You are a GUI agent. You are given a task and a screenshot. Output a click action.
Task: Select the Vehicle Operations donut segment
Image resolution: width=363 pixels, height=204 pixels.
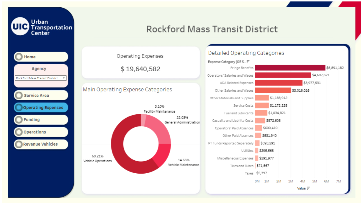click(118, 147)
